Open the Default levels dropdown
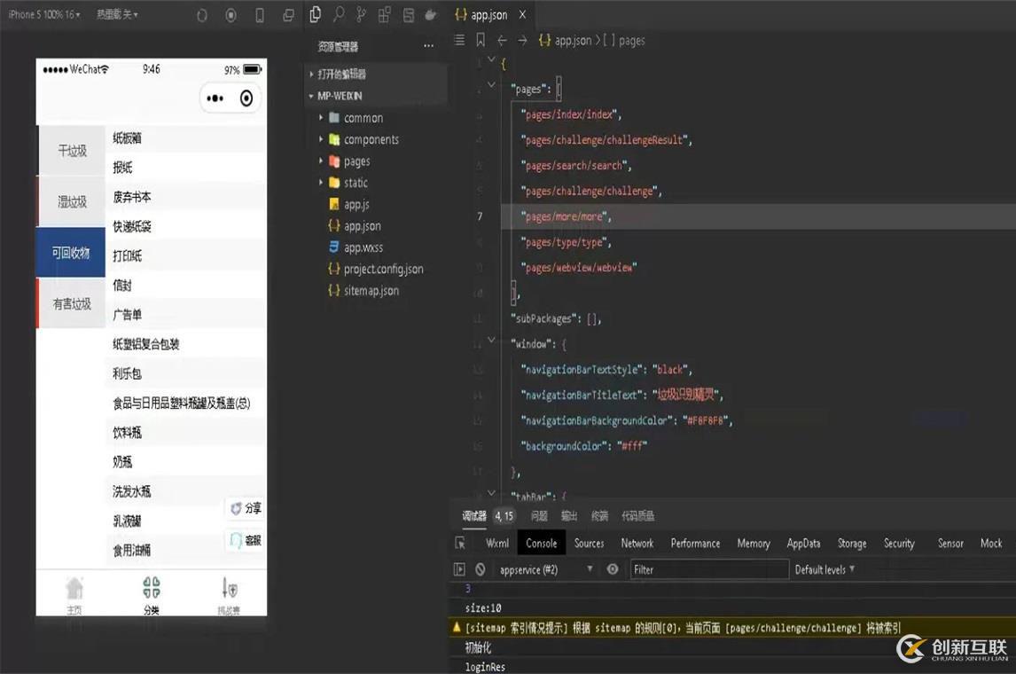Image resolution: width=1016 pixels, height=674 pixels. 825,569
